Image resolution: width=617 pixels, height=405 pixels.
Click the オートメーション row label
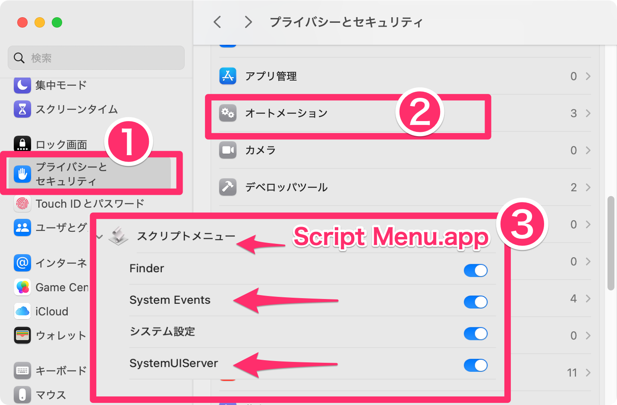[286, 113]
